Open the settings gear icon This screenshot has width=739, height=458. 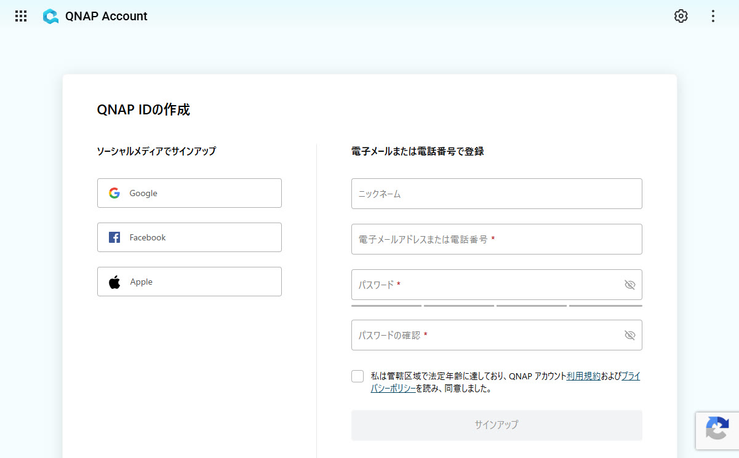pyautogui.click(x=681, y=17)
